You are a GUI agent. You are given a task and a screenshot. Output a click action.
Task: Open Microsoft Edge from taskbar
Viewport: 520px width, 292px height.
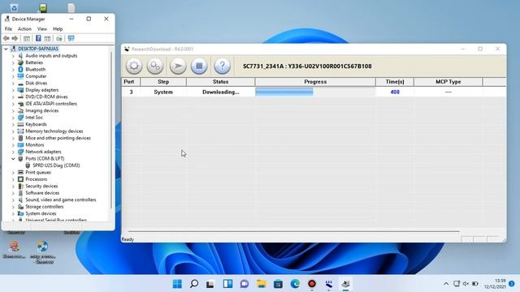(x=295, y=284)
